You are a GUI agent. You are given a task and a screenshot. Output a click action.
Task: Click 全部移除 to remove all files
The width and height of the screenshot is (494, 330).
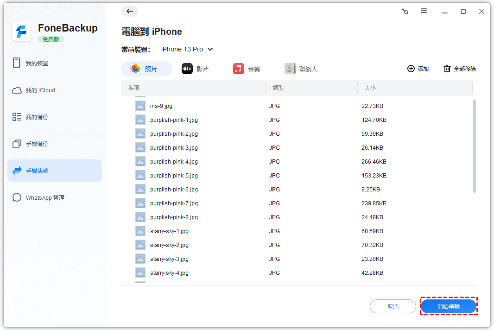point(460,69)
